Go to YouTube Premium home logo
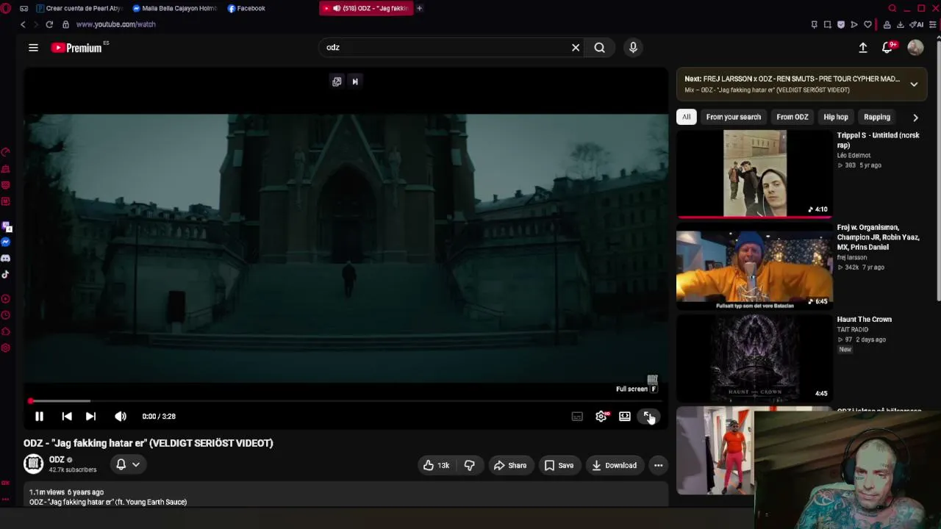The width and height of the screenshot is (941, 529). (x=76, y=48)
